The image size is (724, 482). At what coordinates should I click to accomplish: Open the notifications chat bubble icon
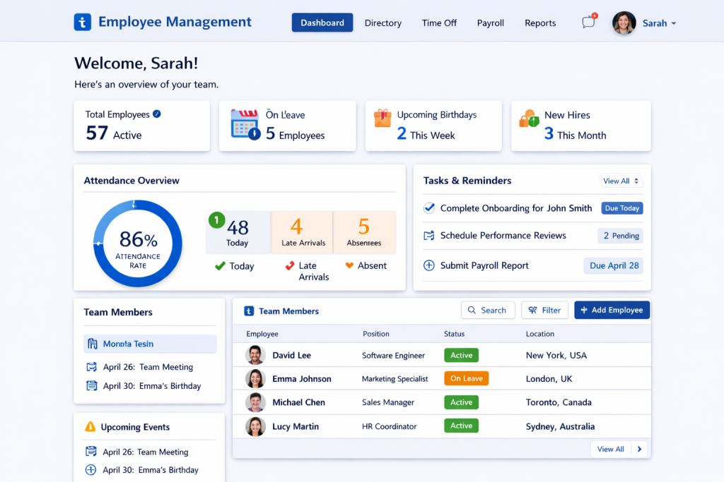589,22
